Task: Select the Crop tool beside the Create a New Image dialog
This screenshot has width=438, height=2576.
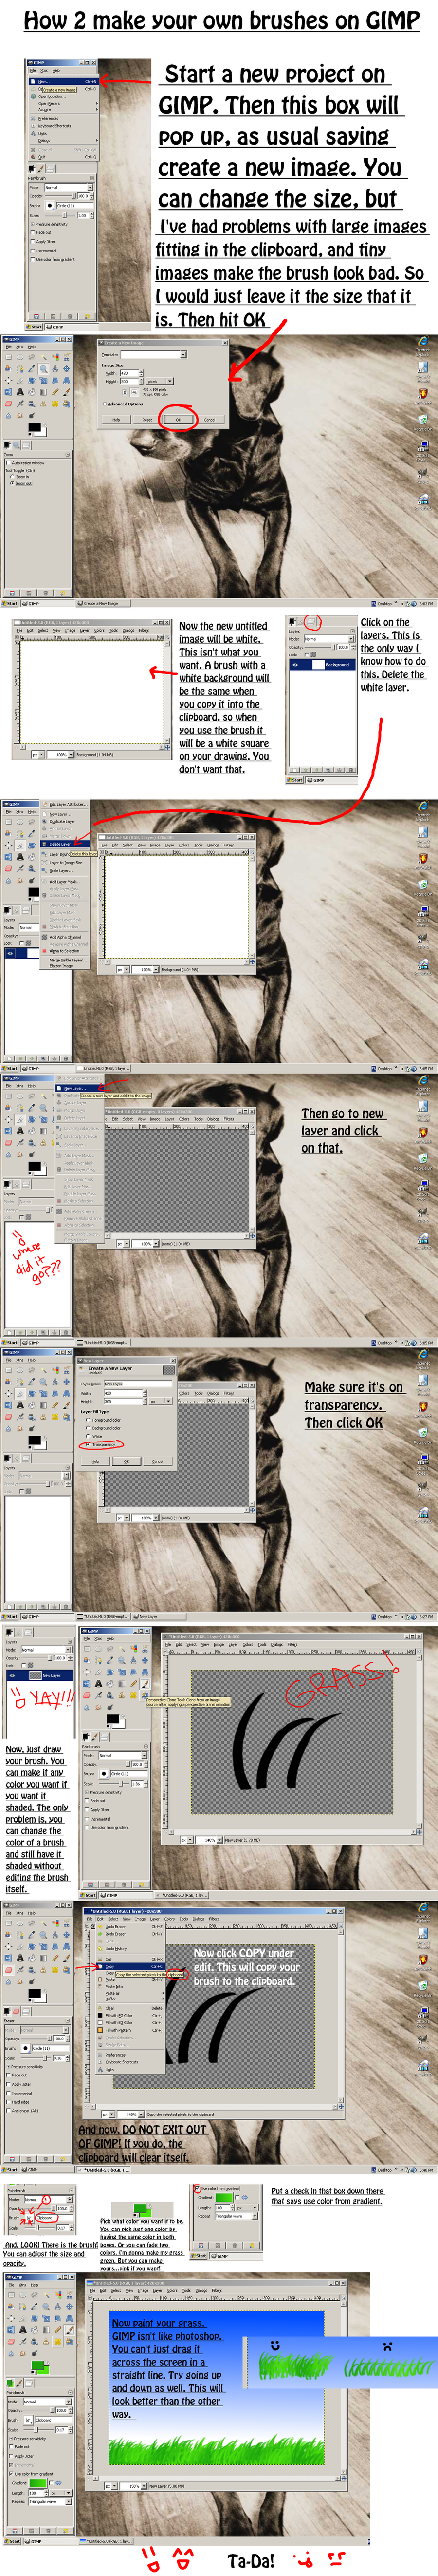Action: pos(20,380)
